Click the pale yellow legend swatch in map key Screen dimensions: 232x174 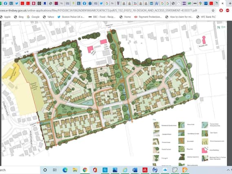click(205, 141)
